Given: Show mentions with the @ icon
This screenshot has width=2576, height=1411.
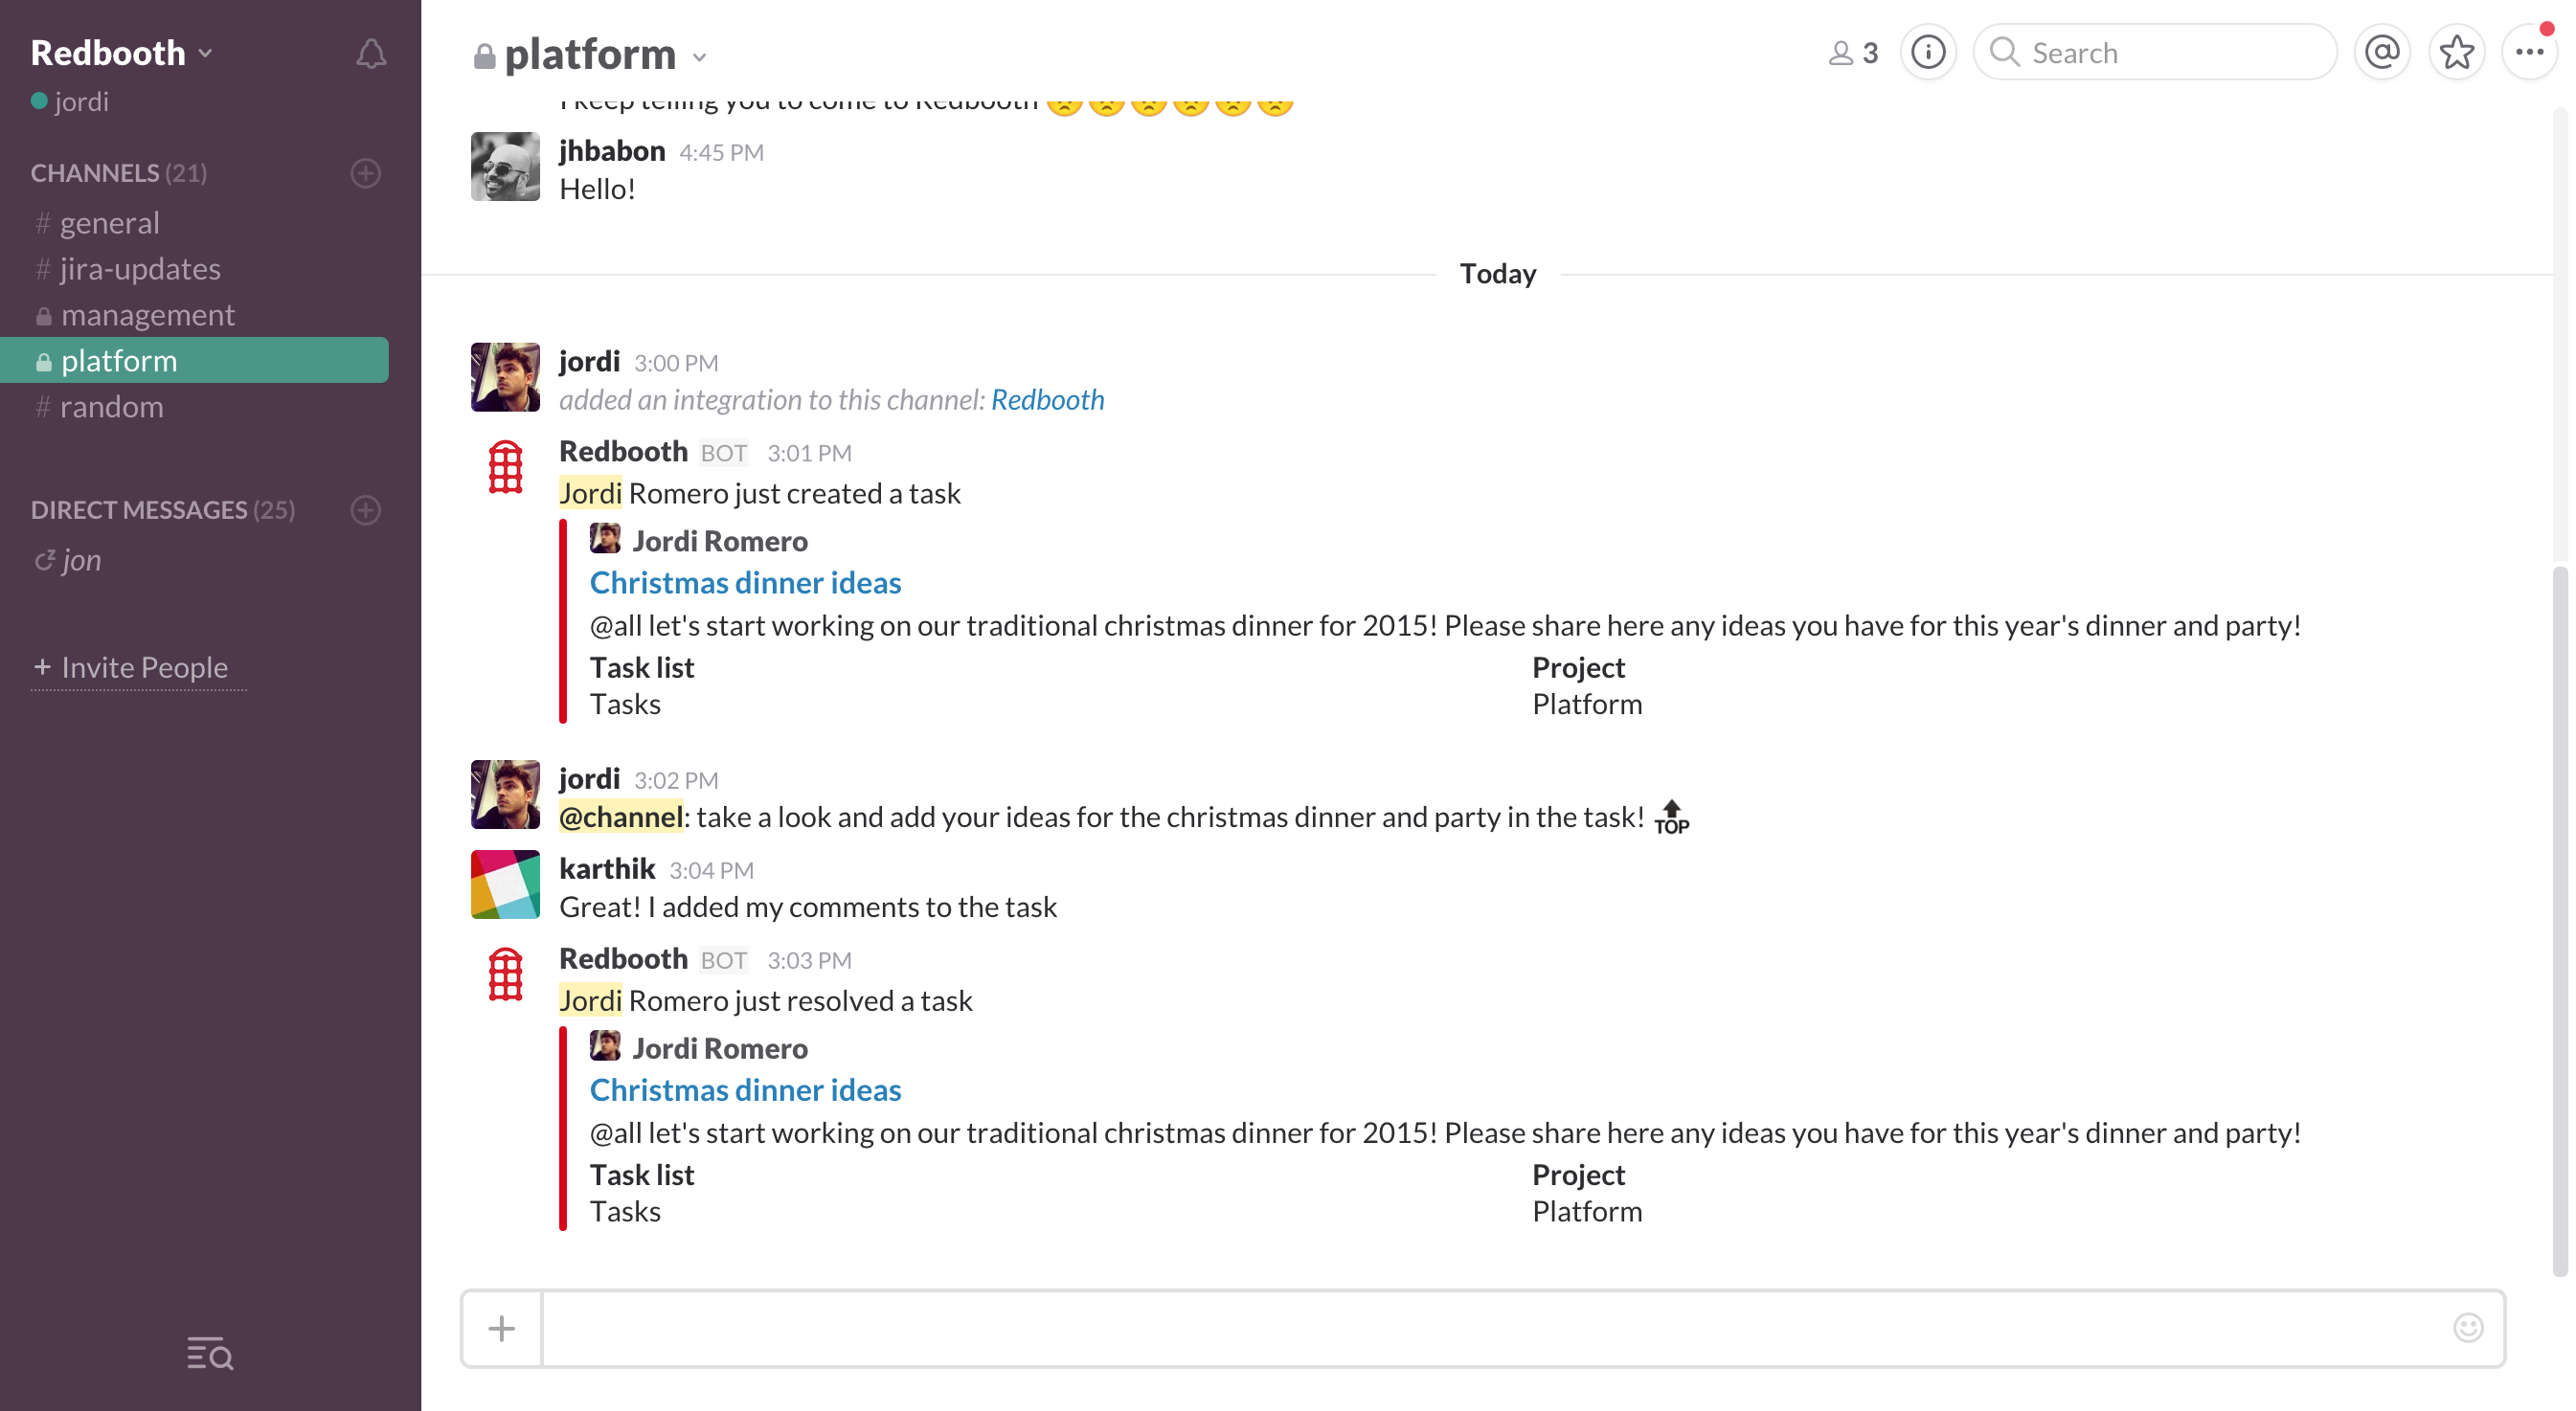Looking at the screenshot, I should 2382,53.
